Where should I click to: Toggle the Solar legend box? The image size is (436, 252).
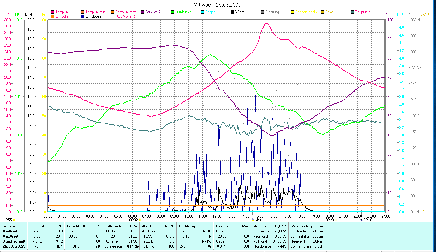pyautogui.click(x=322, y=12)
